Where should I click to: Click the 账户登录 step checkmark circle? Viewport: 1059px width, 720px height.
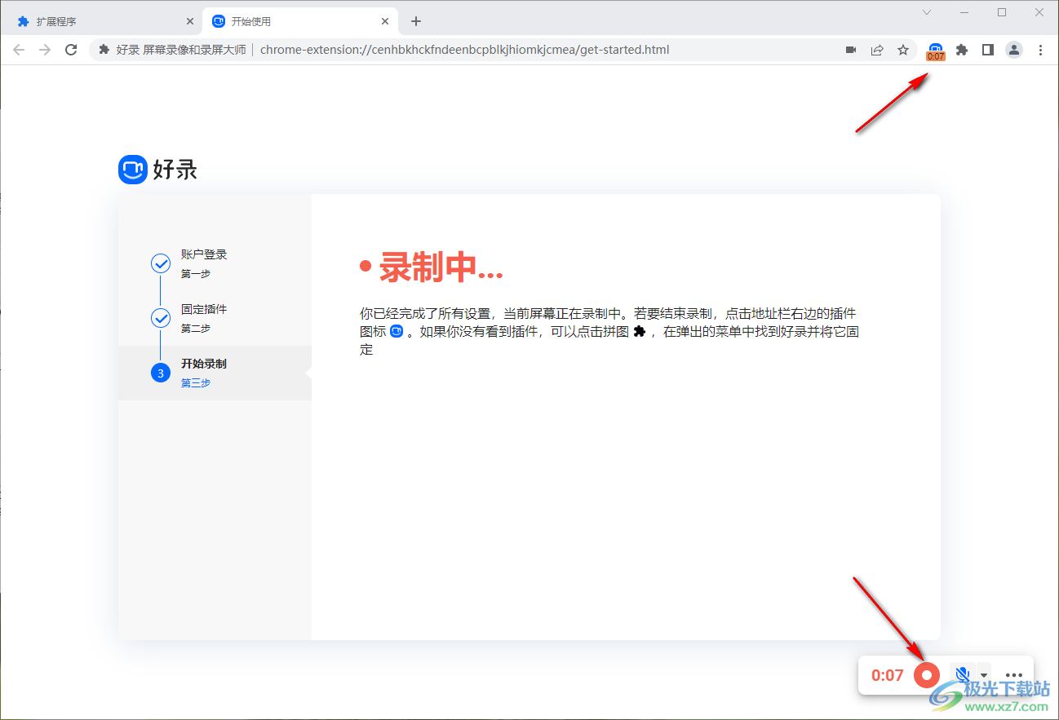[161, 263]
